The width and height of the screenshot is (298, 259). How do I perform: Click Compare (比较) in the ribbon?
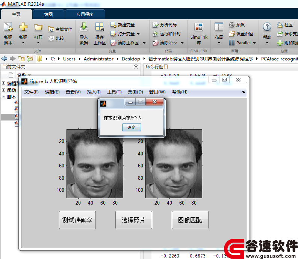pos(56,38)
